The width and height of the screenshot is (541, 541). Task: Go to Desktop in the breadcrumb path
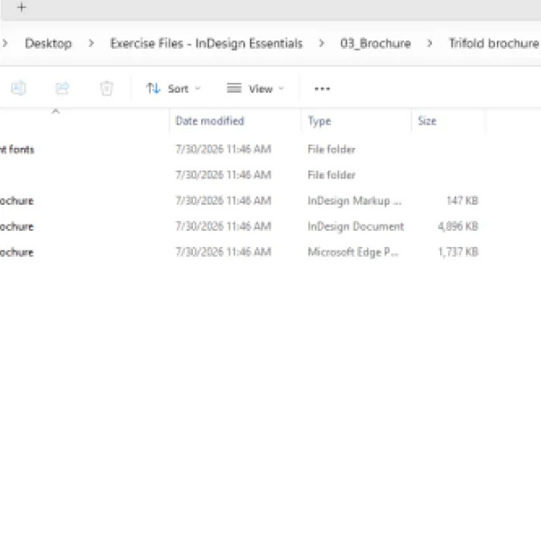[x=49, y=43]
